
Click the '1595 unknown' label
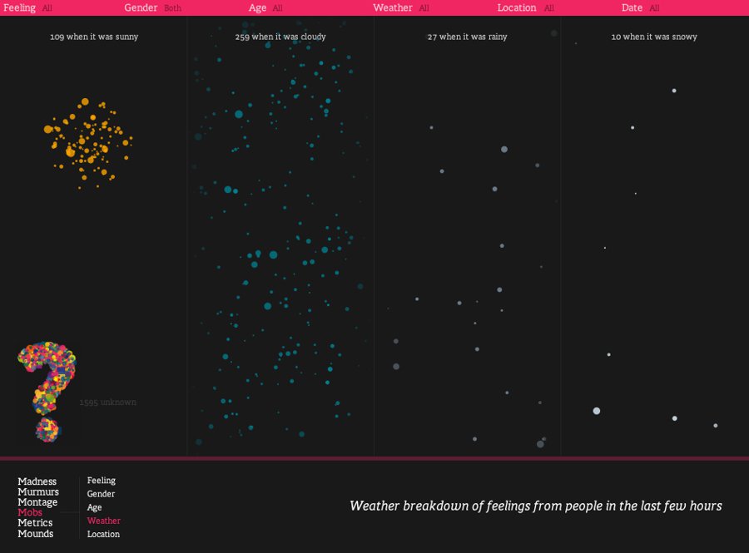coord(107,402)
